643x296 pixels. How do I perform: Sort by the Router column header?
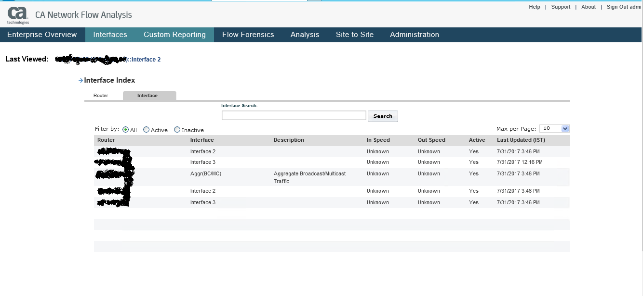tap(106, 140)
